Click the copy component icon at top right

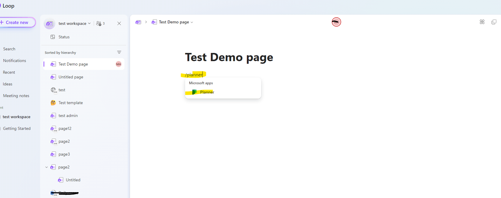(494, 22)
